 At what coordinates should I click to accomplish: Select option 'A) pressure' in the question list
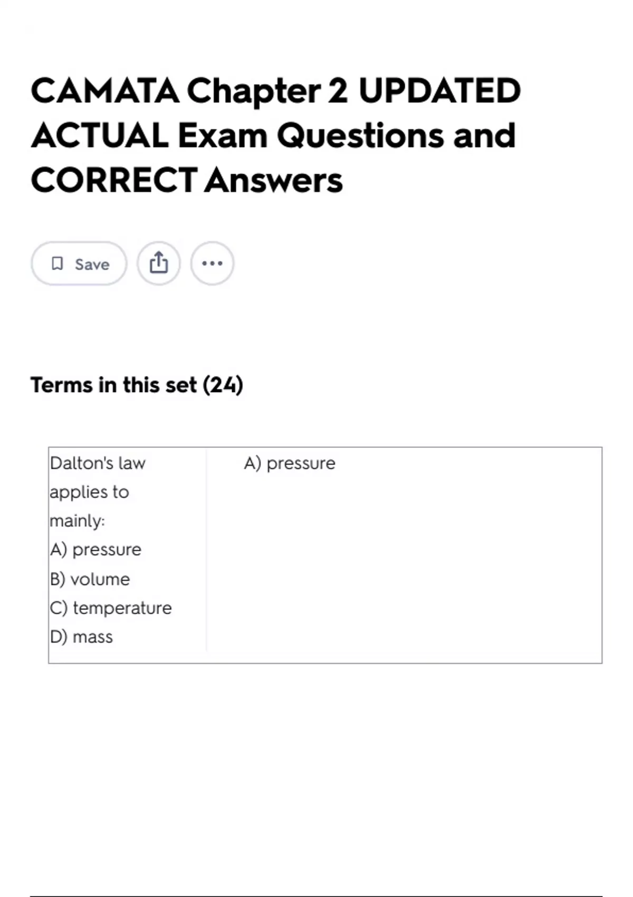point(95,550)
